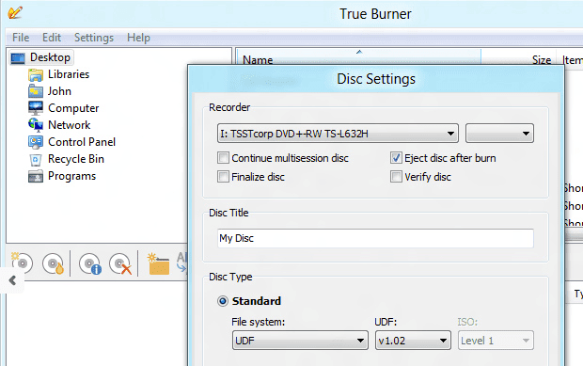The height and width of the screenshot is (366, 583).
Task: Enable Continue multisession disc checkbox
Action: pyautogui.click(x=223, y=158)
